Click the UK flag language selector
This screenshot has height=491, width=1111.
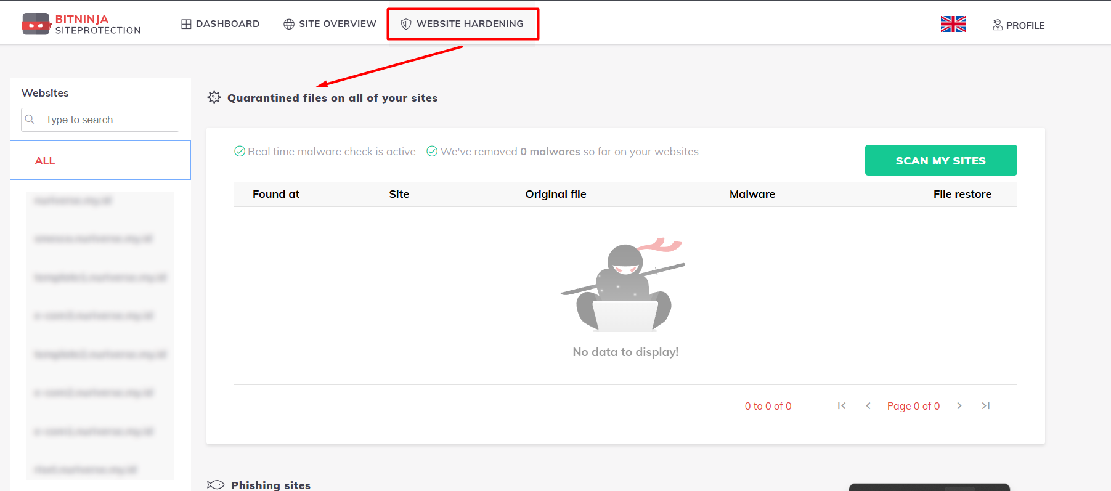click(953, 24)
